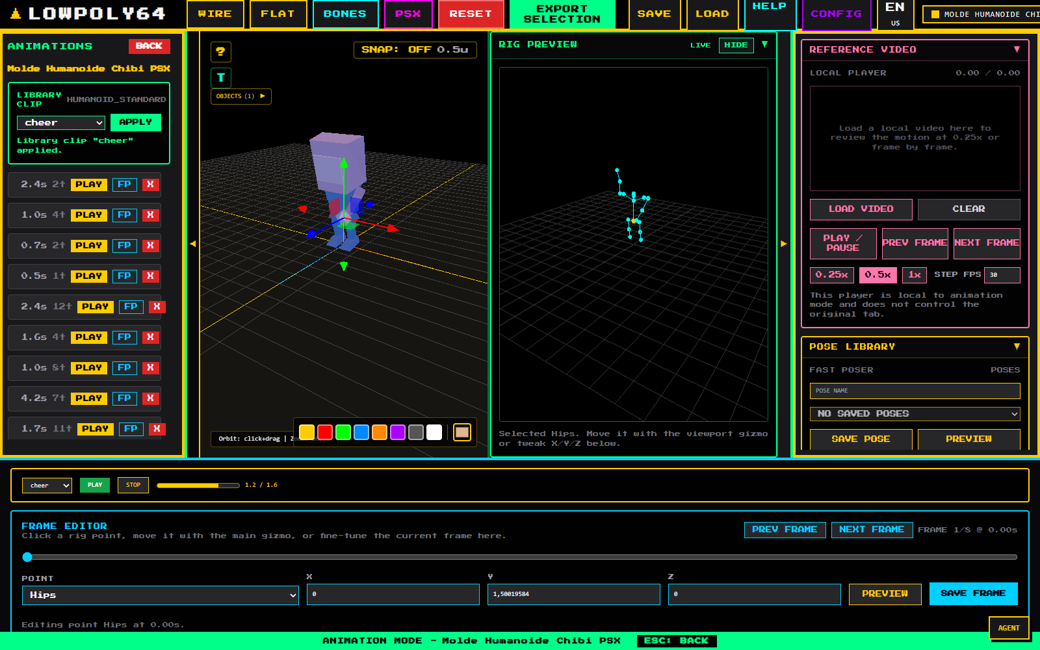Screen dimensions: 1040x650
Task: Set playback speed to 0.25x
Action: click(832, 275)
